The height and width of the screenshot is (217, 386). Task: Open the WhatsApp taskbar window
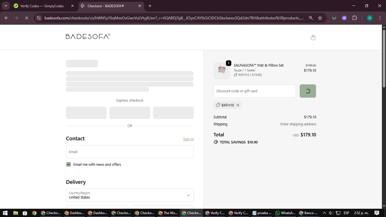(285, 213)
